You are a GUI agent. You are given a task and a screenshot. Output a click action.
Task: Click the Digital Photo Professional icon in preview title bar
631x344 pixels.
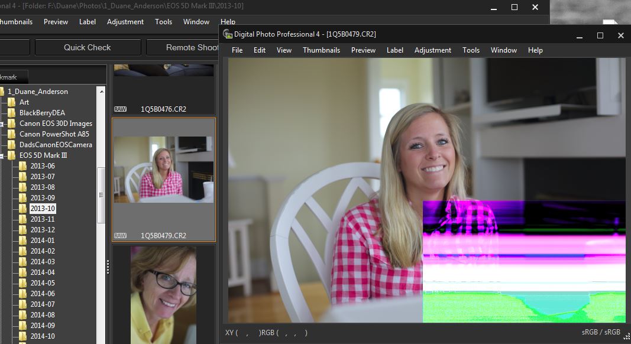[x=228, y=34]
